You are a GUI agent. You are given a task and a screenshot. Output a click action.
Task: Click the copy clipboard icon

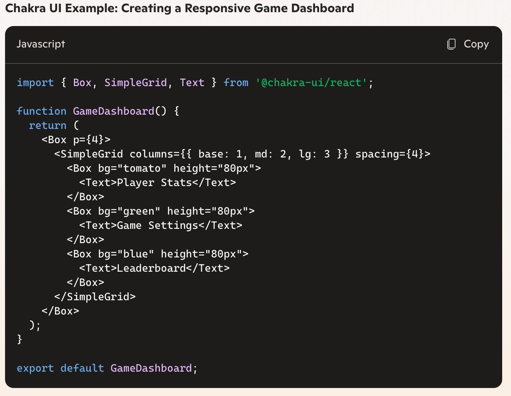pos(451,44)
